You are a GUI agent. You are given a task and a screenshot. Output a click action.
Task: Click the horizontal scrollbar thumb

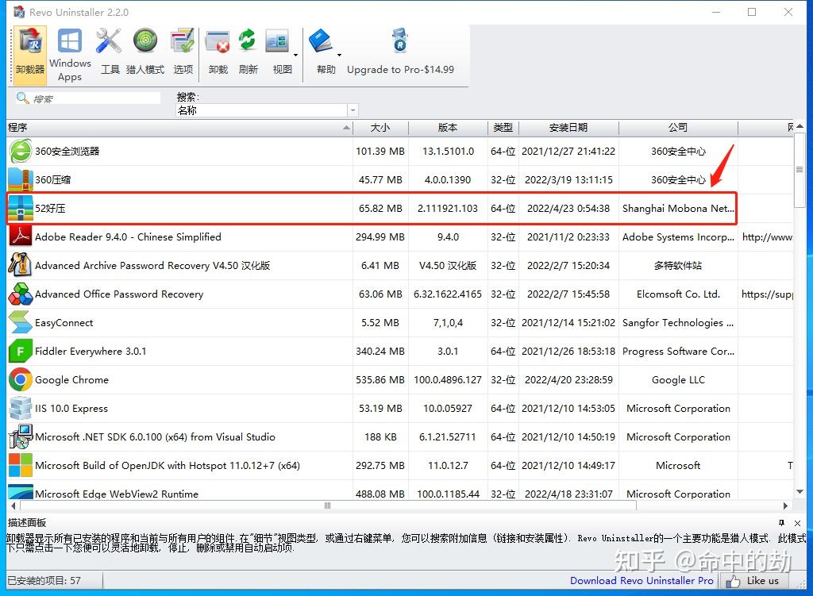coord(327,506)
